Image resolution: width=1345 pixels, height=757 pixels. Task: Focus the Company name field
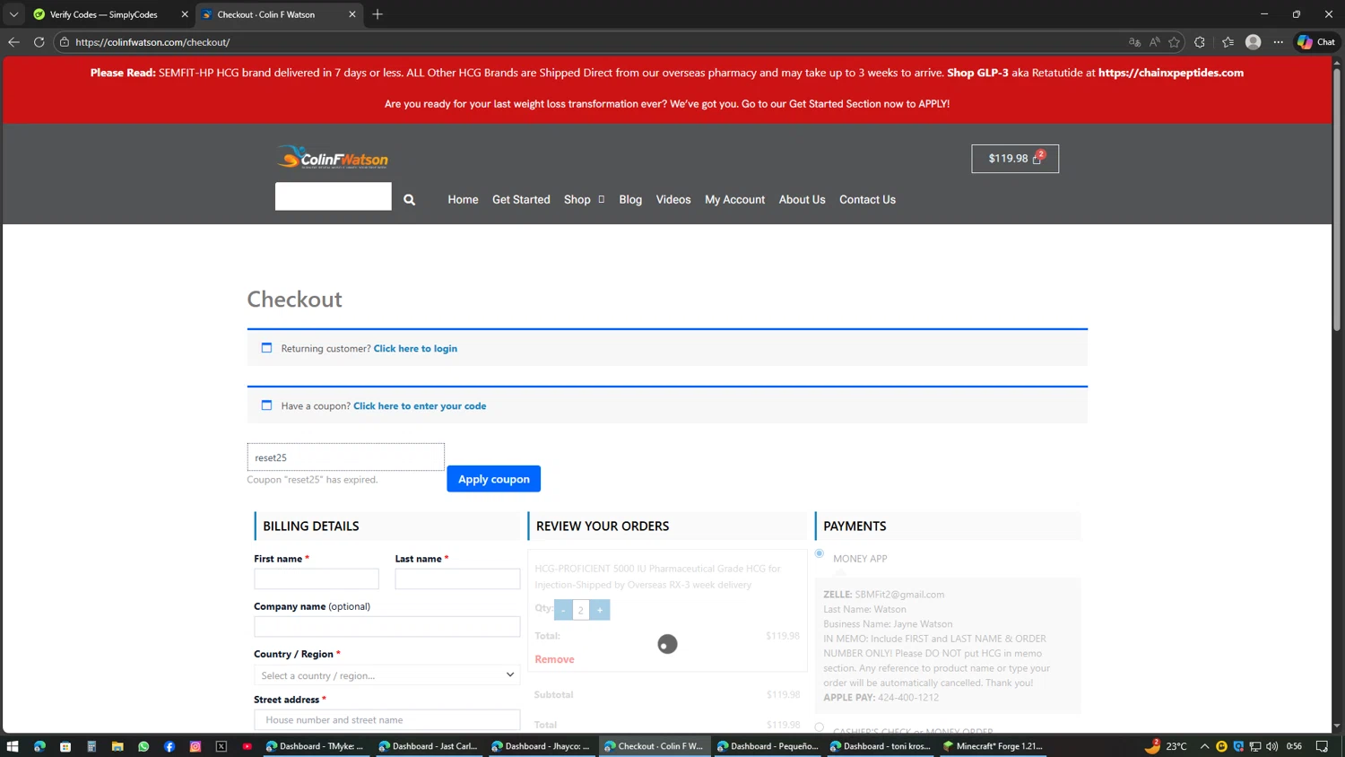tap(386, 627)
